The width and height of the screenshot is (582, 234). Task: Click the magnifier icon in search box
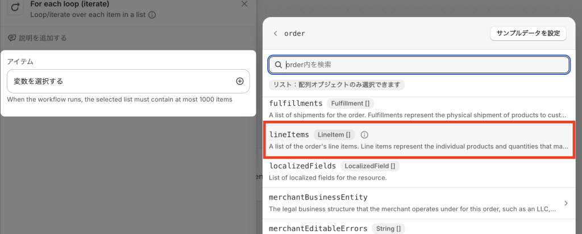coord(278,65)
